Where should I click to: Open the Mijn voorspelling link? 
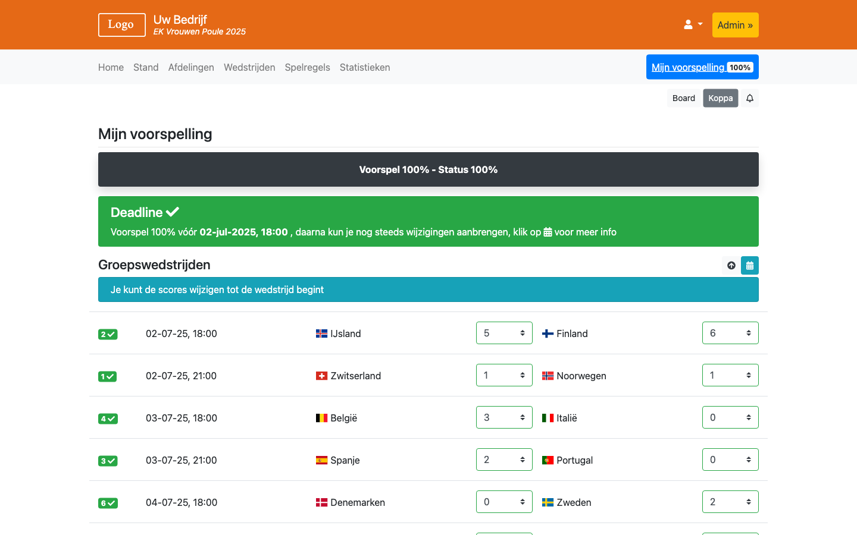coord(687,67)
